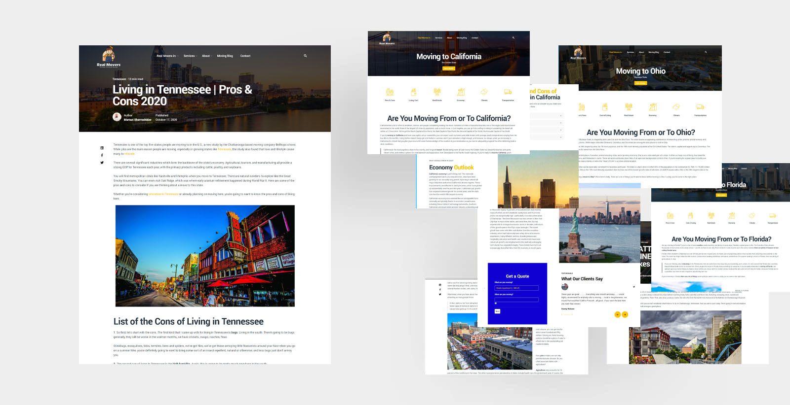The height and width of the screenshot is (405, 790).
Task: Open Contact on Ohio page nav
Action: coord(667,52)
